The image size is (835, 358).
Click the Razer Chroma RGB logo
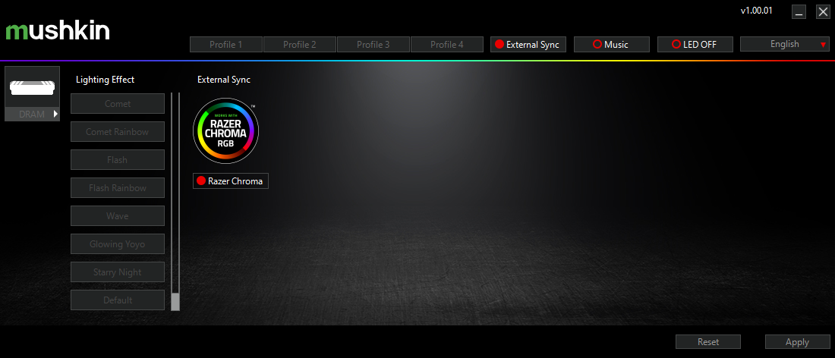pos(225,130)
